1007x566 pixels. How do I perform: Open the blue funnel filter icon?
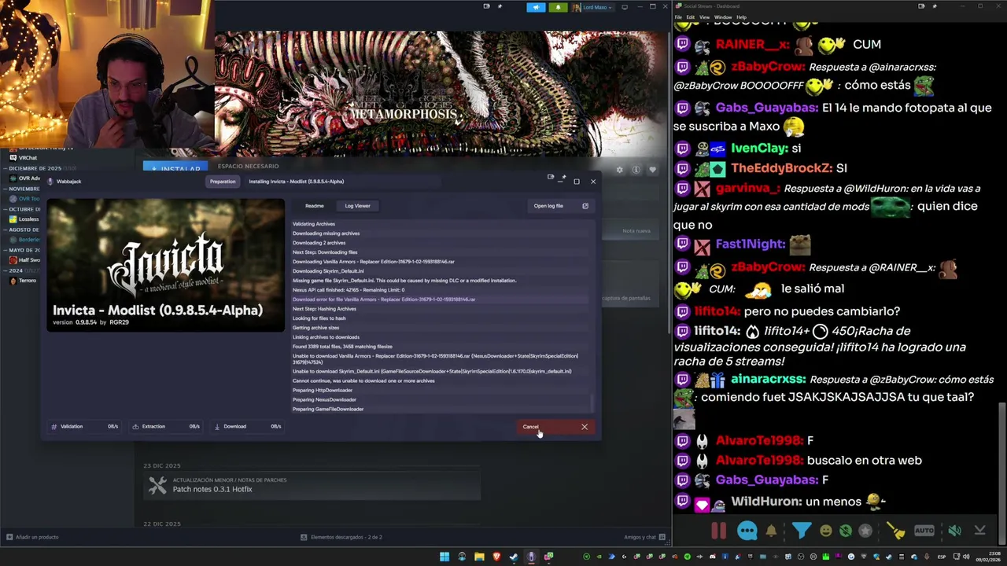tap(801, 531)
